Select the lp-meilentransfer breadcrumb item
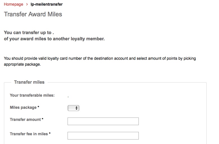The image size is (219, 144). coord(46,5)
